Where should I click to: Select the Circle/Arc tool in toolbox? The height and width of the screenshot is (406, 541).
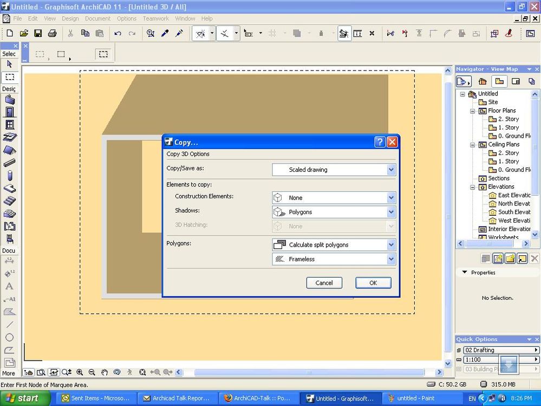click(9, 337)
